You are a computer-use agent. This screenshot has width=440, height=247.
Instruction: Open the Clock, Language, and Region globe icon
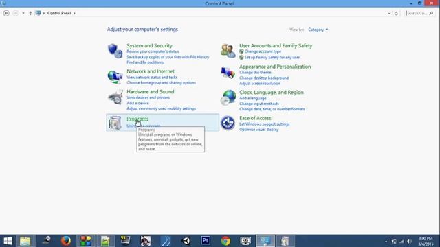228,97
